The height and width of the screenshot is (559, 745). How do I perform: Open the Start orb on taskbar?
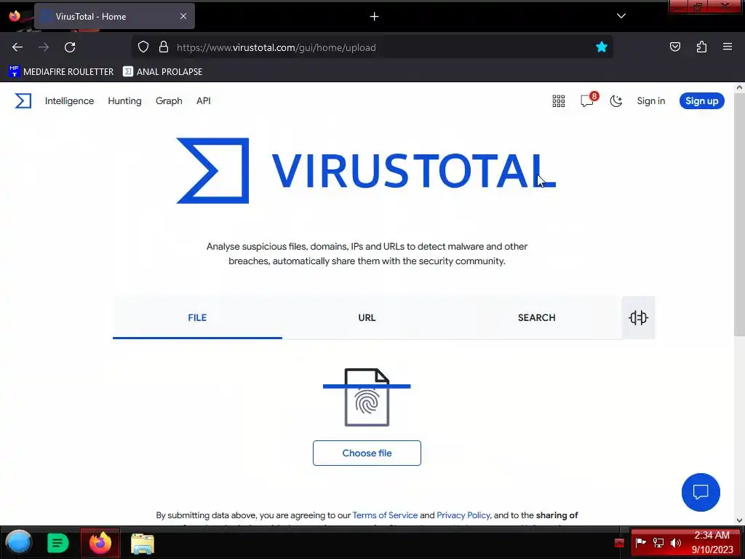pos(18,542)
